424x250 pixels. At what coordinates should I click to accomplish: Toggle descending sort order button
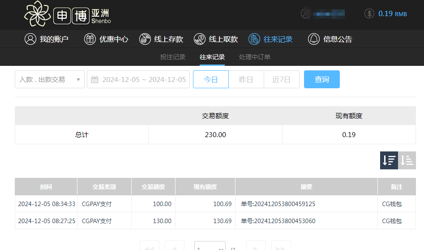pos(389,160)
